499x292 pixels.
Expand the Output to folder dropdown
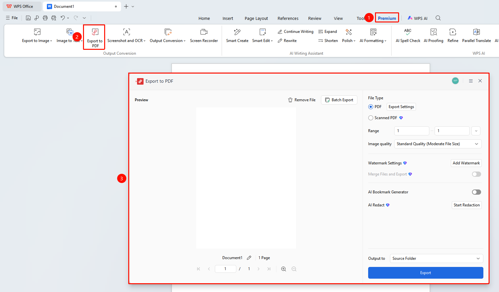437,258
